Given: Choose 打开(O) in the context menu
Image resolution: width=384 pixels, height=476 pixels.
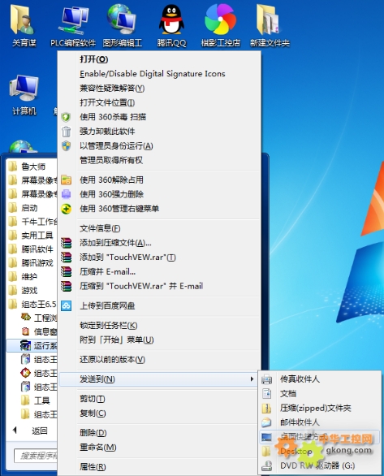Looking at the screenshot, I should point(93,59).
